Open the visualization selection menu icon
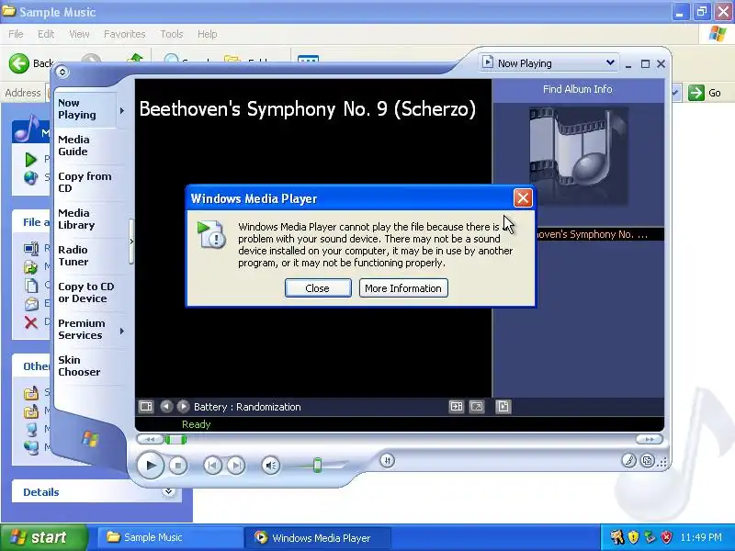 pyautogui.click(x=146, y=406)
